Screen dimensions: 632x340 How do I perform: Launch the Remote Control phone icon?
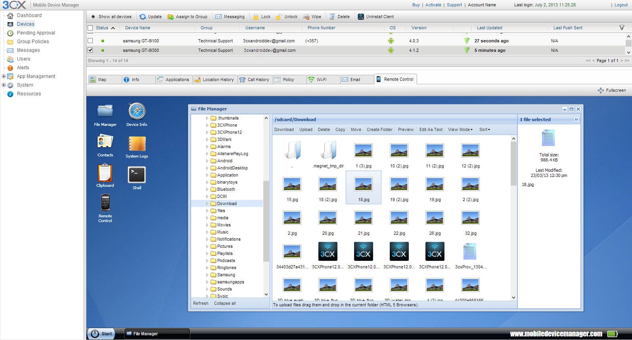(105, 203)
